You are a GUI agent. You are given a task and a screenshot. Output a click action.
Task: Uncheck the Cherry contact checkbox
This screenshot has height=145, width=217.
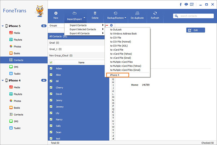coord(51,87)
